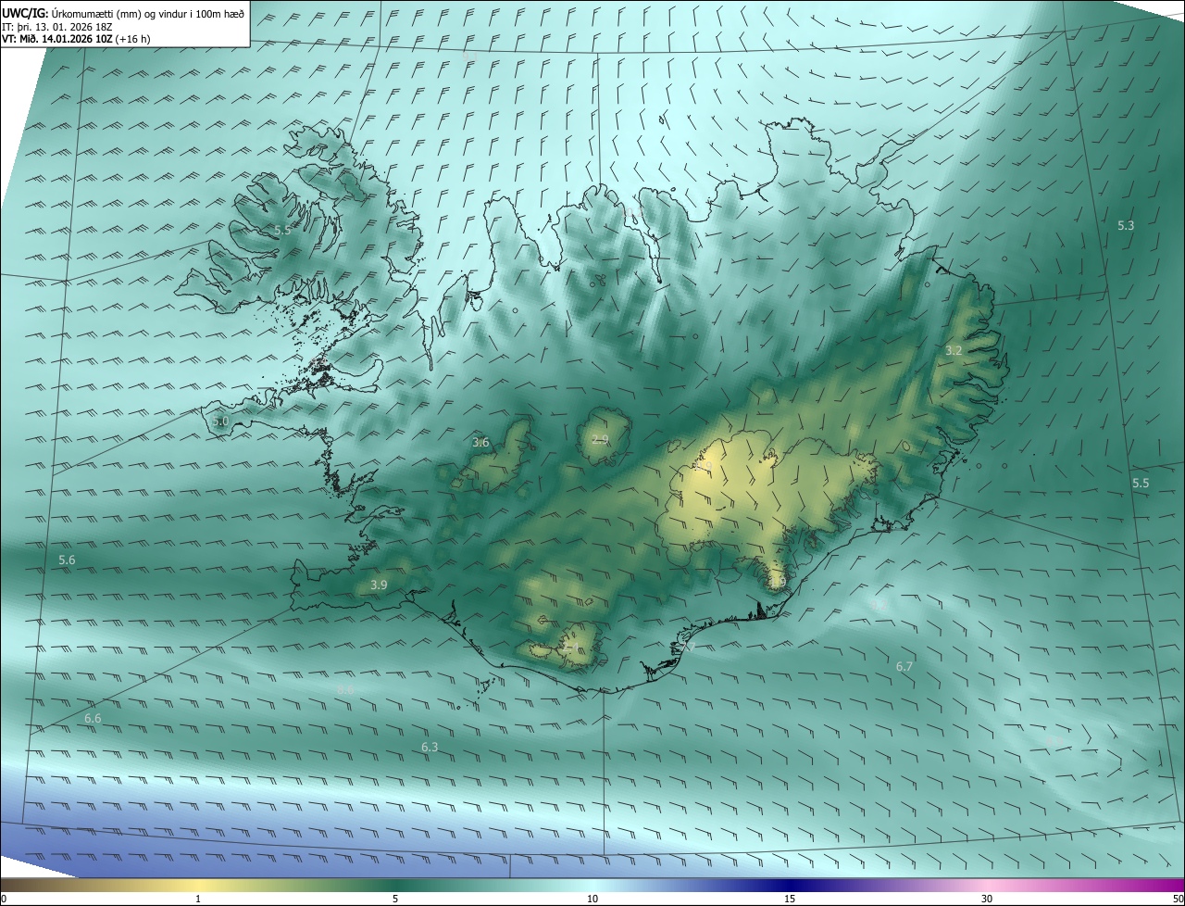The height and width of the screenshot is (906, 1185).
Task: Click the 6.3 value label south of Iceland
Action: 430,747
